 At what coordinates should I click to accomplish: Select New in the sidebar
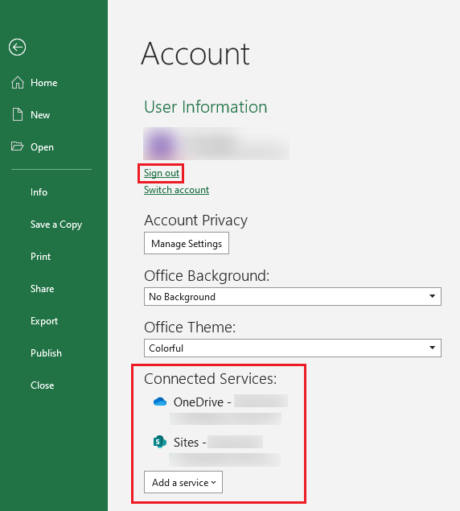[40, 115]
